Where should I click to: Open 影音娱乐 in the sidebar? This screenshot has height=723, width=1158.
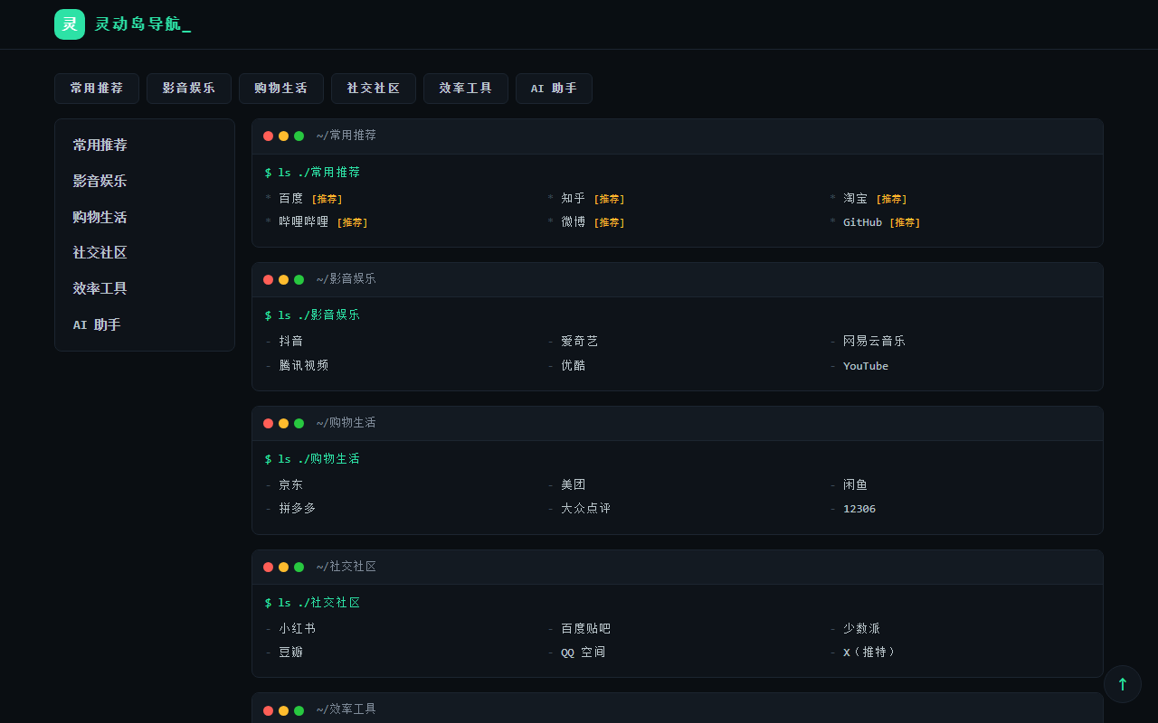tap(145, 181)
